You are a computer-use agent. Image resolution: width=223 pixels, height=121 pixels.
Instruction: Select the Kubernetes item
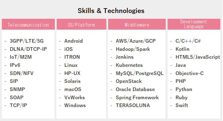tap(129, 65)
